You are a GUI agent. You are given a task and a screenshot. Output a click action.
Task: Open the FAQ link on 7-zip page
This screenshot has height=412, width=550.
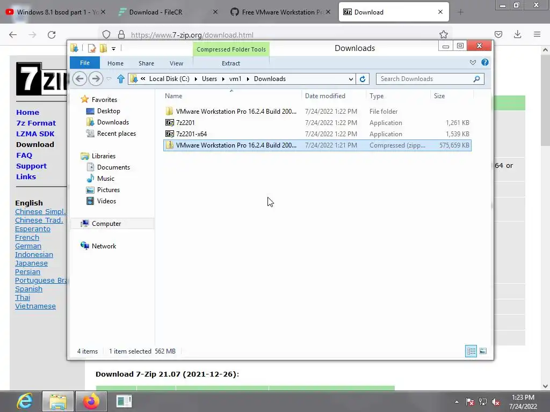[x=24, y=155]
